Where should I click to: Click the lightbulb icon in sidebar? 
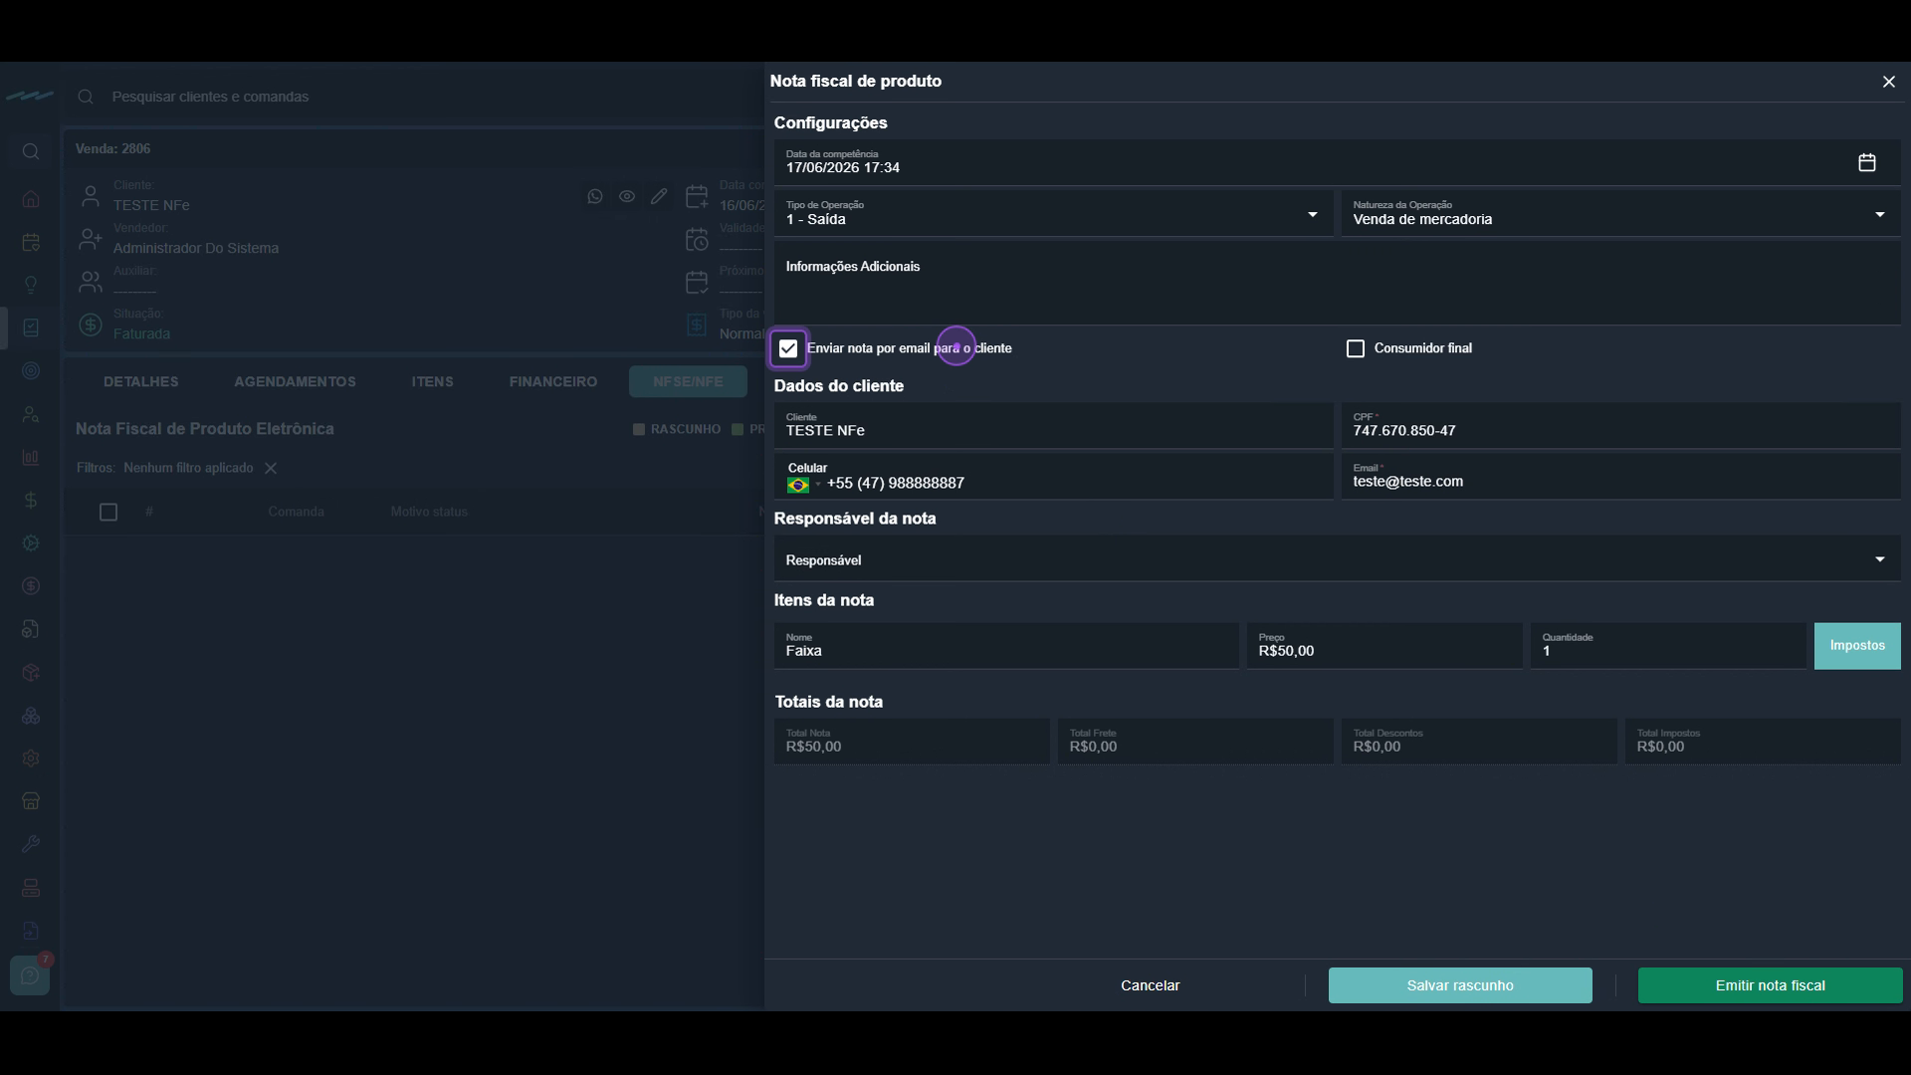click(31, 285)
